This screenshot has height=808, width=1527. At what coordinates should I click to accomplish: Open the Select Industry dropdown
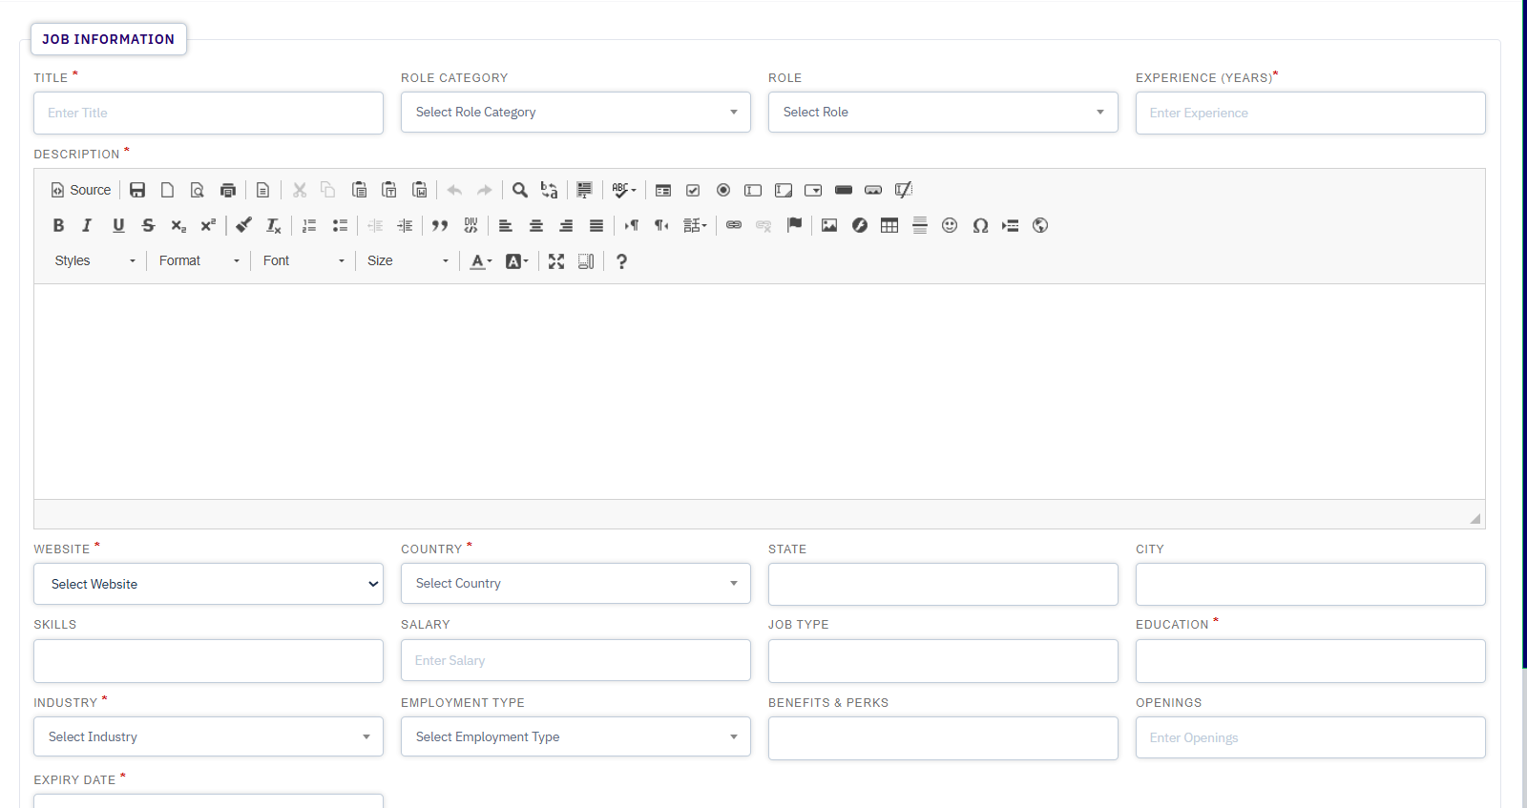[x=208, y=736]
